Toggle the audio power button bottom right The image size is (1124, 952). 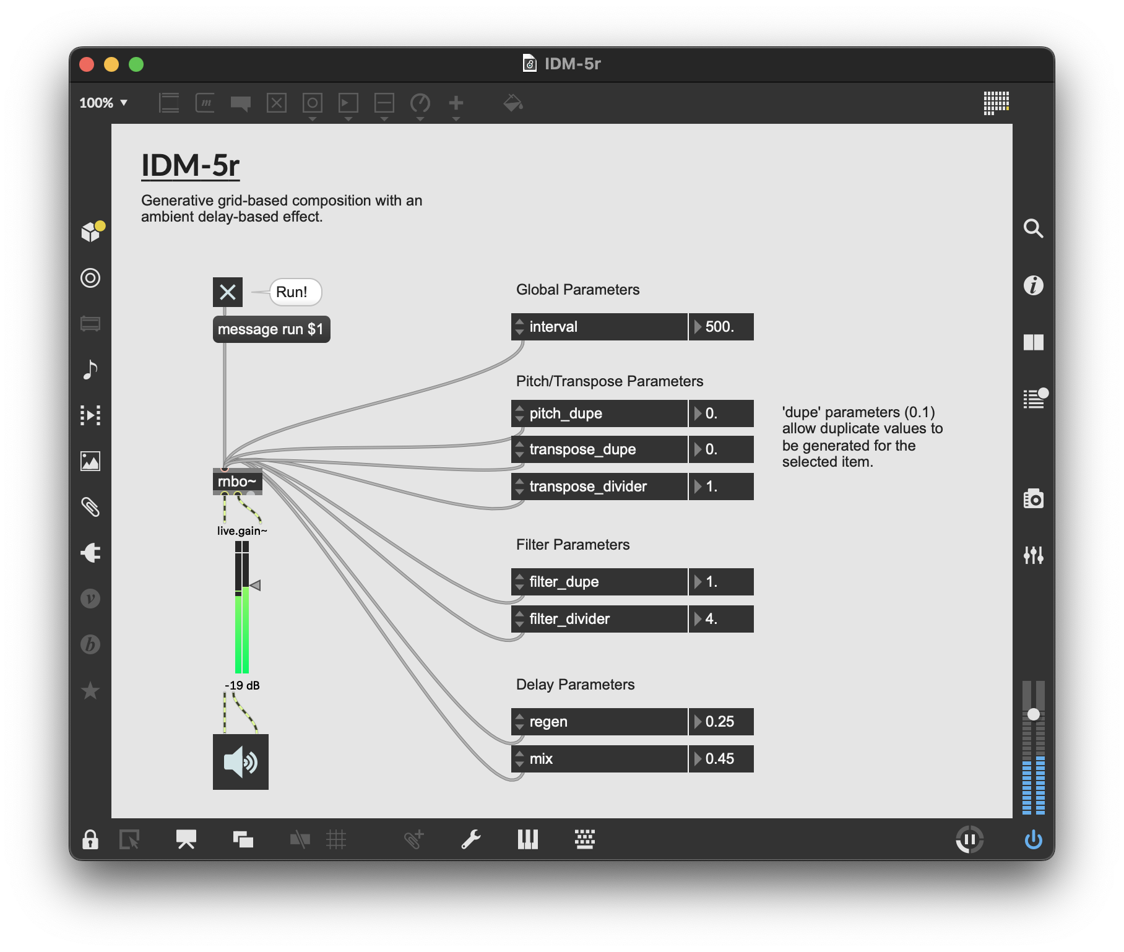click(x=1033, y=839)
